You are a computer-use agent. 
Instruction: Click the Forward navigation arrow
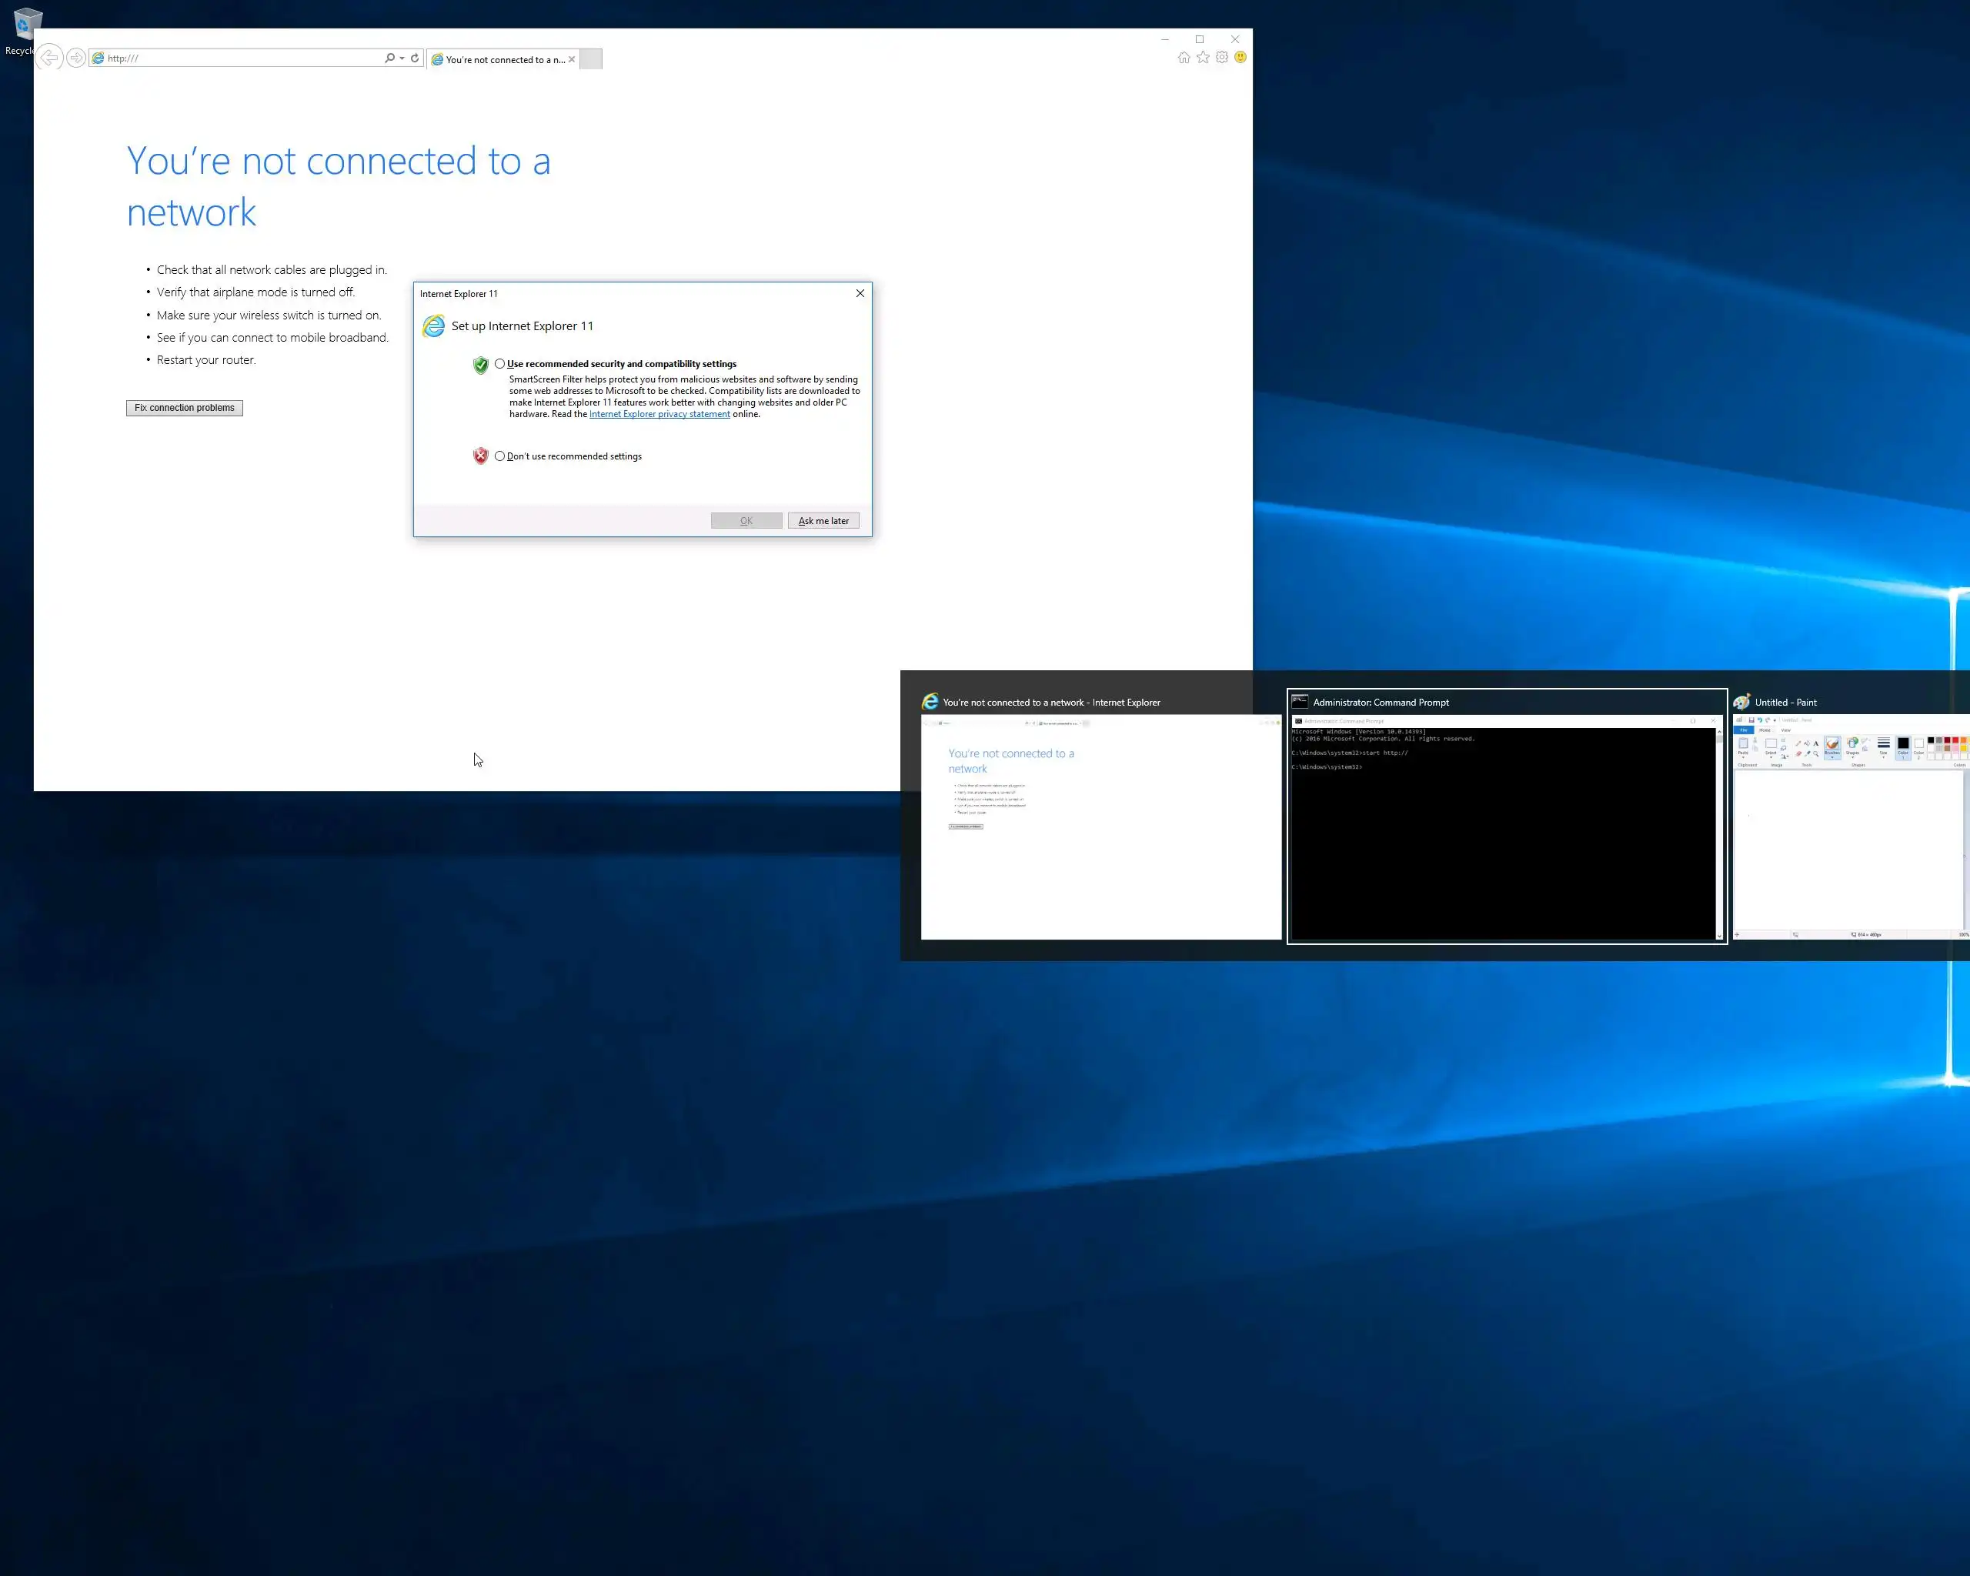tap(77, 58)
